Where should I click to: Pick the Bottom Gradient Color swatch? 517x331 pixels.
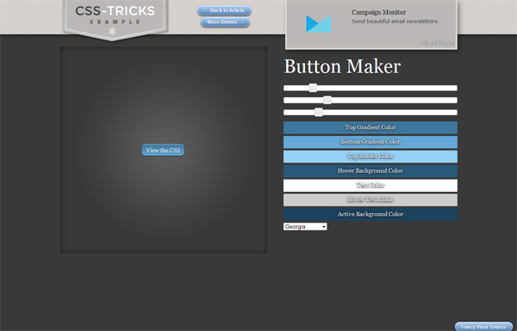[371, 142]
